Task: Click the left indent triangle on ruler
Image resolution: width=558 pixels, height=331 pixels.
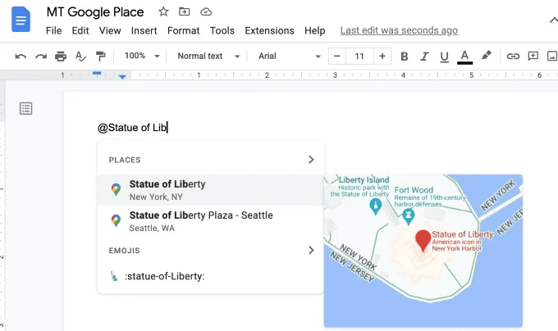Action: [122, 76]
